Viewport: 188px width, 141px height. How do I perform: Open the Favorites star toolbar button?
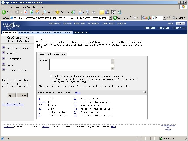click(x=62, y=12)
